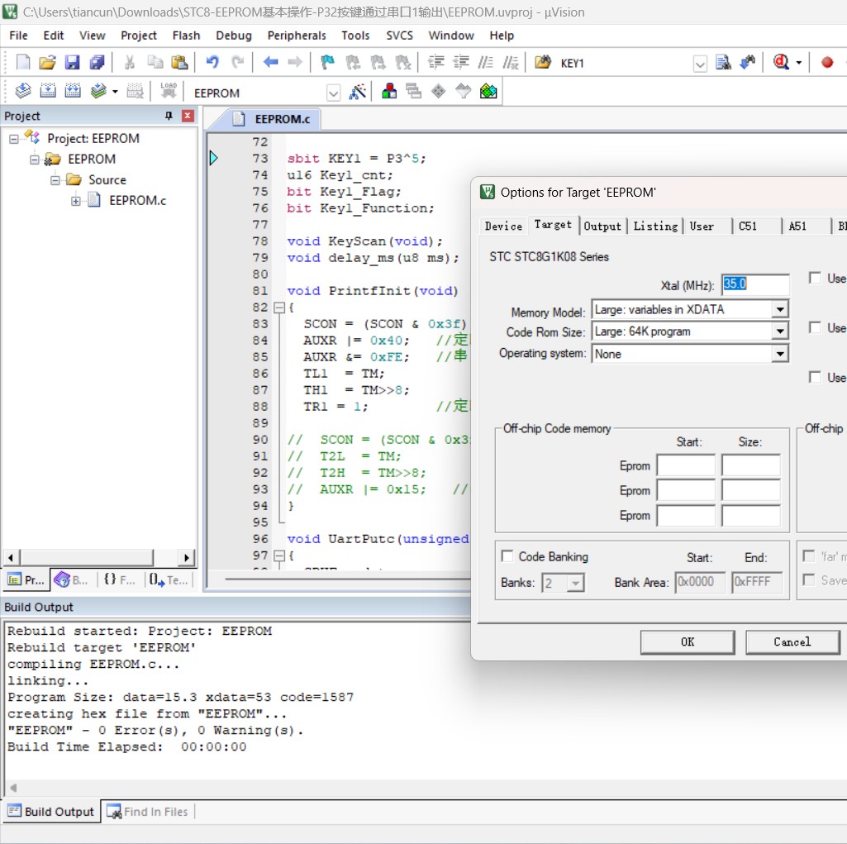Expand the EEPROM.c file node
Screen dimensions: 847x844
[76, 201]
